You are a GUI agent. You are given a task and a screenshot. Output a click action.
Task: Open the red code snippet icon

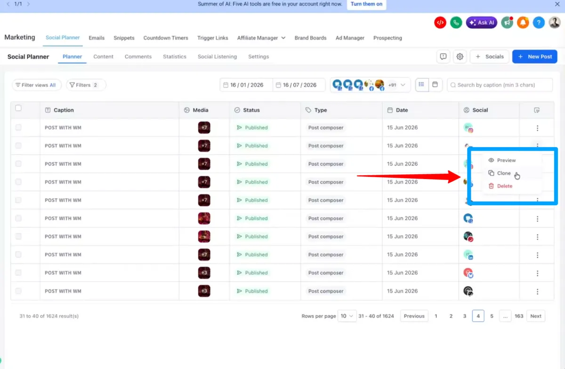(440, 22)
